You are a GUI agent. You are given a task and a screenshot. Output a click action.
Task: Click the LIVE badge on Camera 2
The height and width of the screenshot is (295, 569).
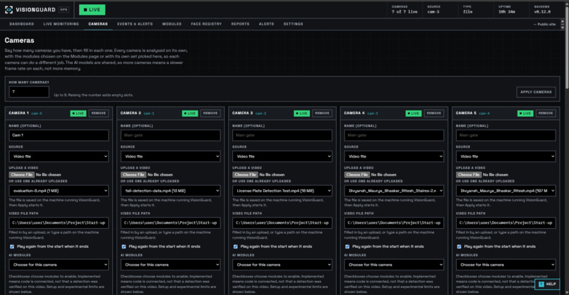[x=190, y=113]
